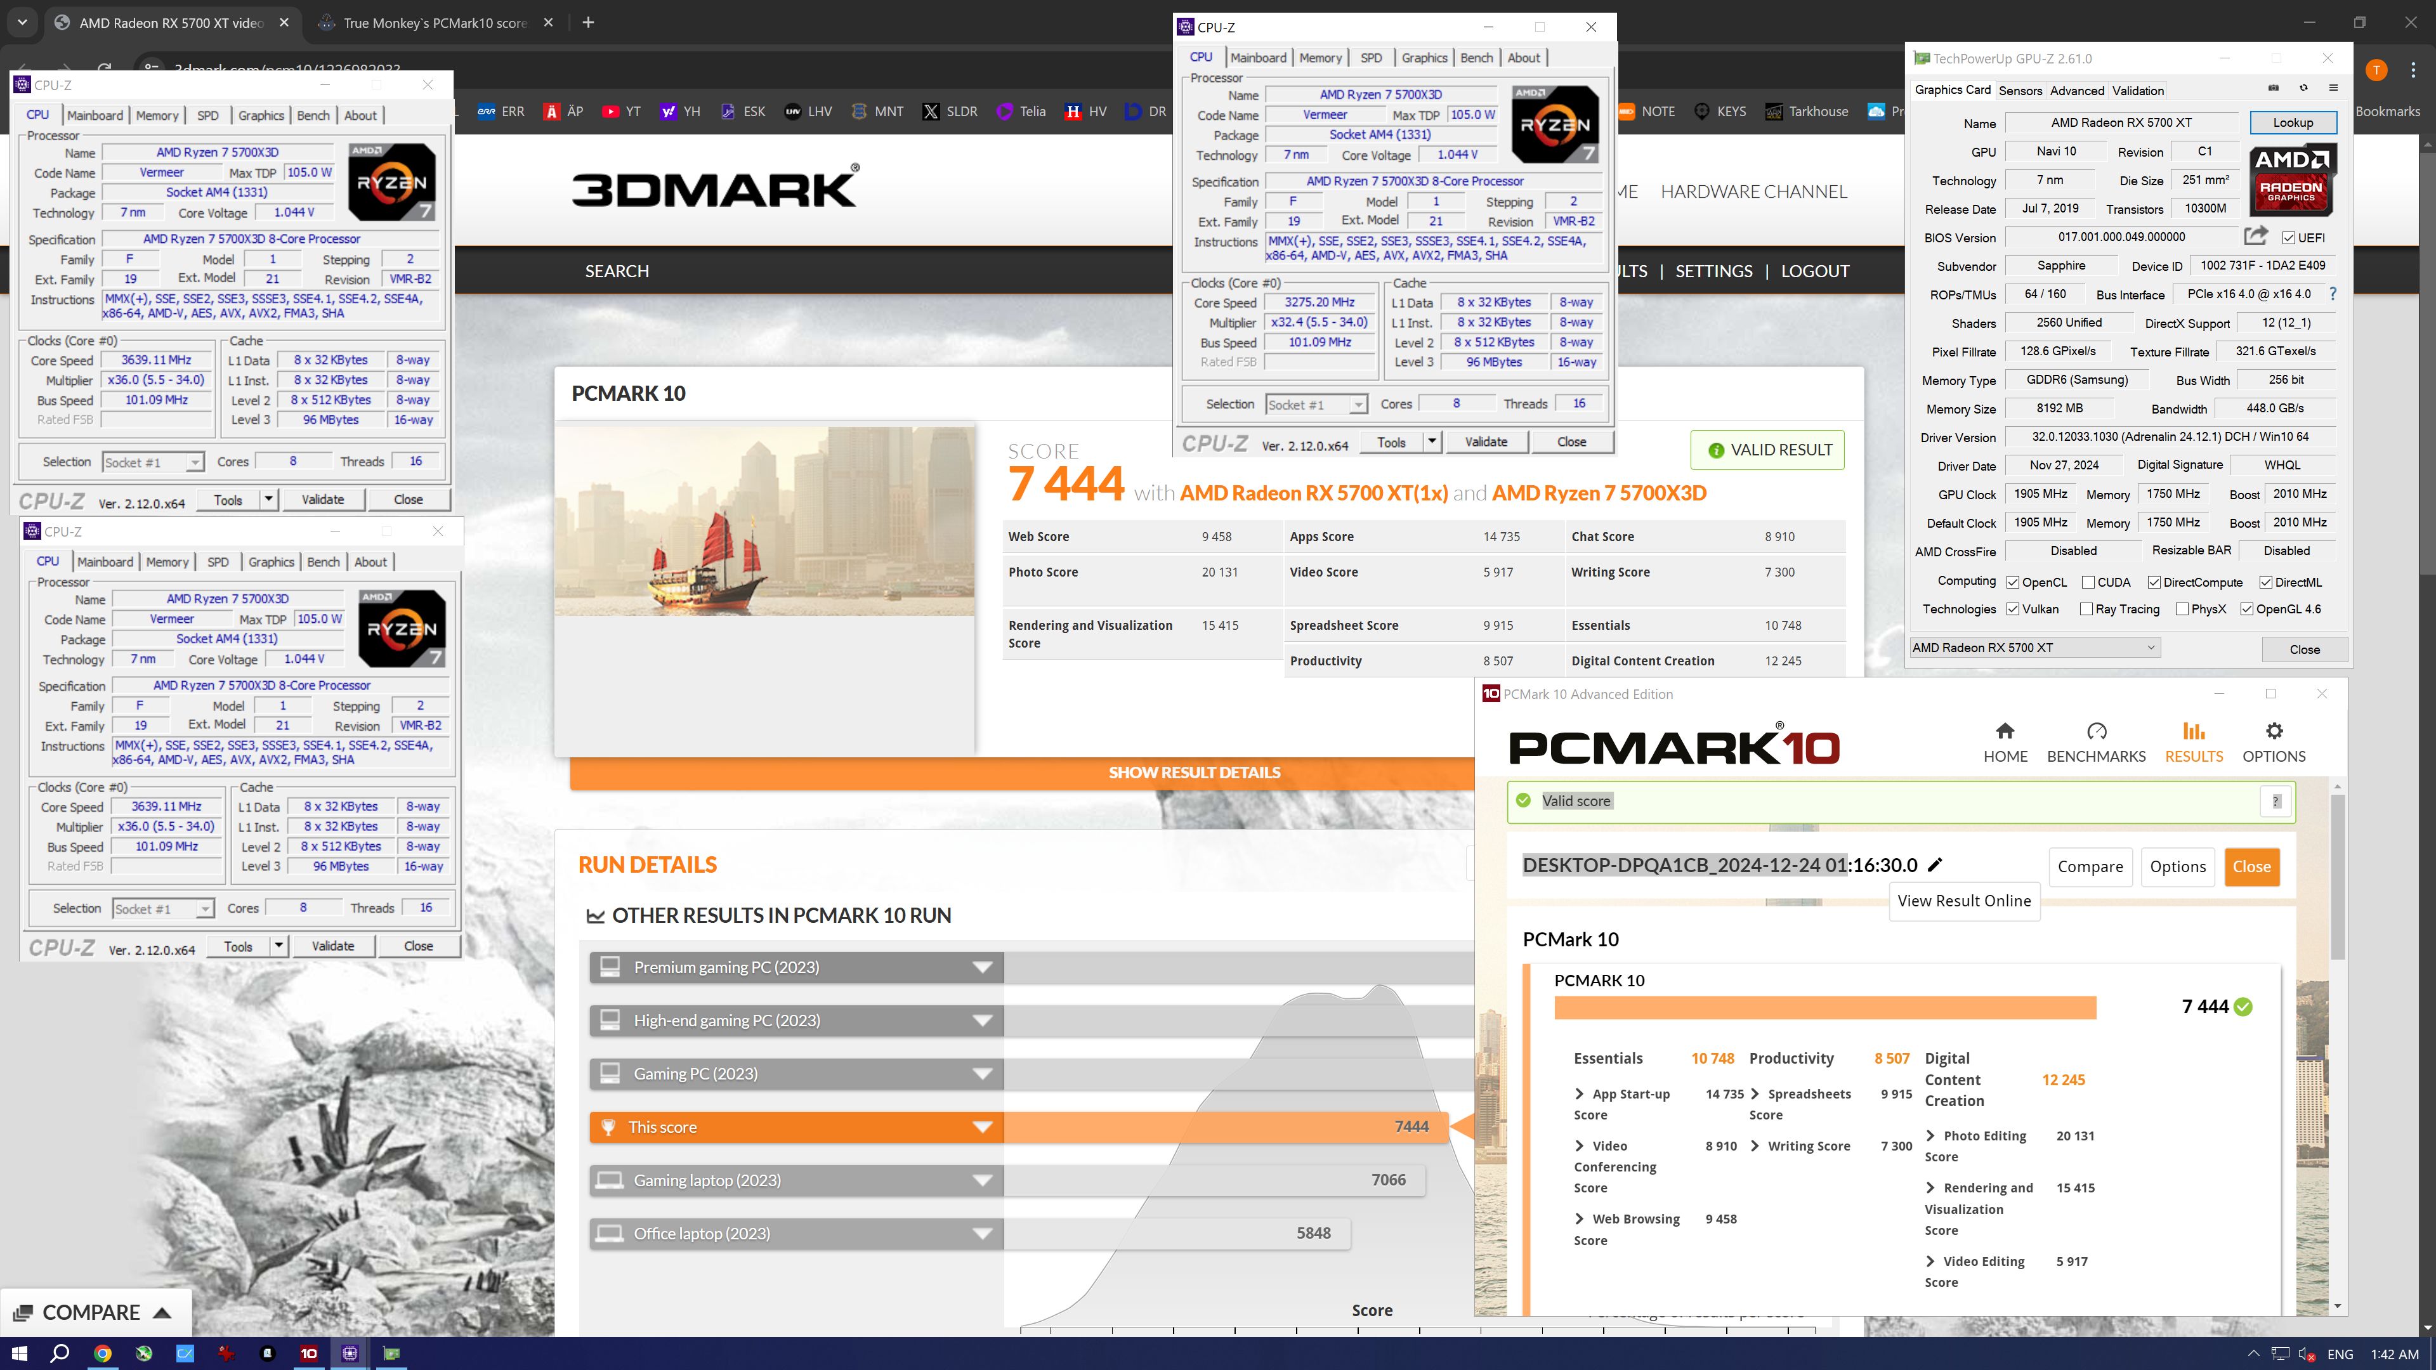Toggle the PhysX checkbox
This screenshot has width=2436, height=1370.
pos(2182,609)
